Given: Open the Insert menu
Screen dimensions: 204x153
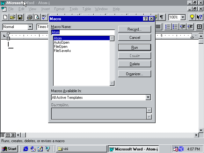Looking at the screenshot, I should click(x=46, y=9).
